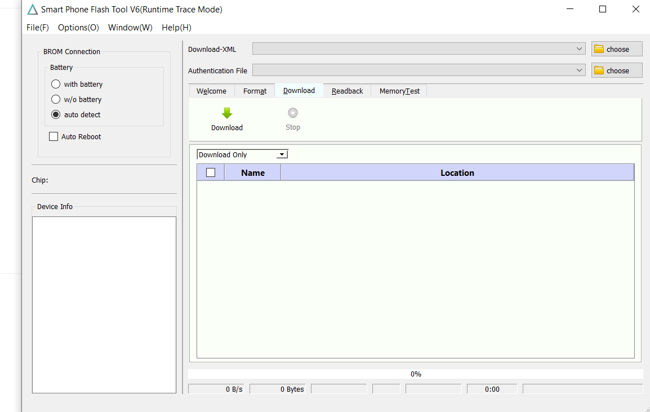Screen dimensions: 650x412
Task: Maximize the Flash Tool window
Action: point(603,9)
